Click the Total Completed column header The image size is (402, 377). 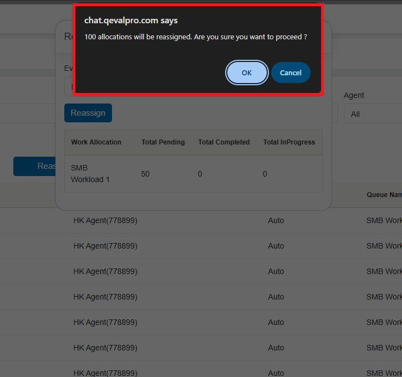223,142
